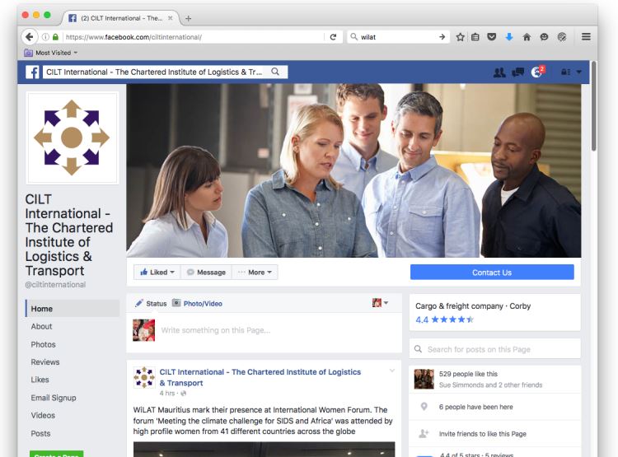Open Facebook notifications globe icon
This screenshot has height=457, width=618.
tap(536, 72)
